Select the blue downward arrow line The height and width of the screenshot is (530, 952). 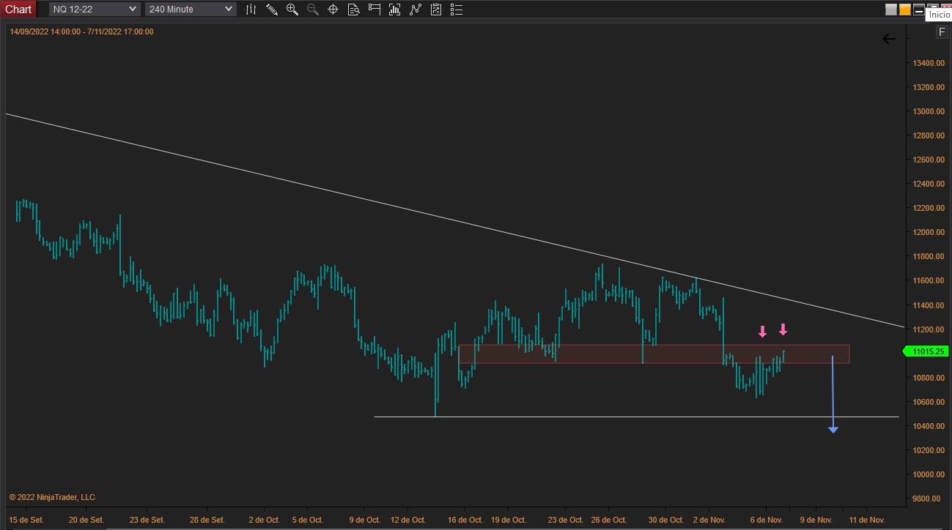pos(833,394)
